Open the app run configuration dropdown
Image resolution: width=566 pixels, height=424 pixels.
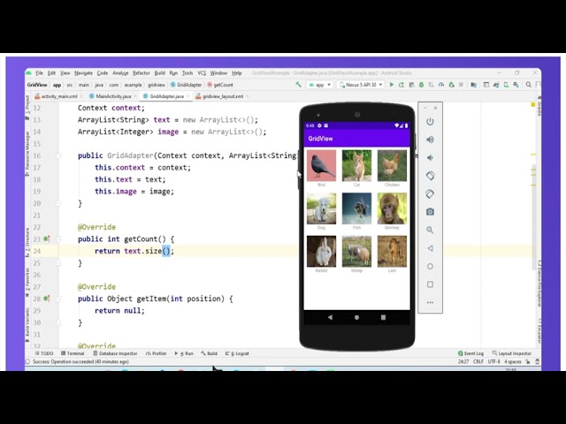point(319,85)
